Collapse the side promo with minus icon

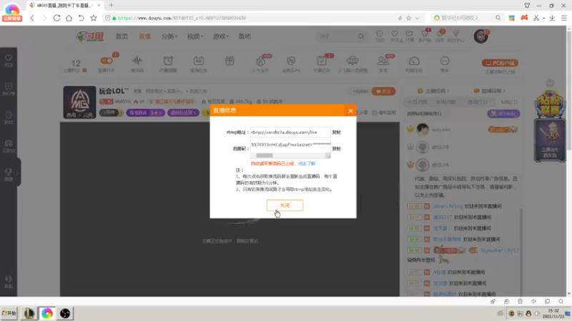(x=550, y=83)
